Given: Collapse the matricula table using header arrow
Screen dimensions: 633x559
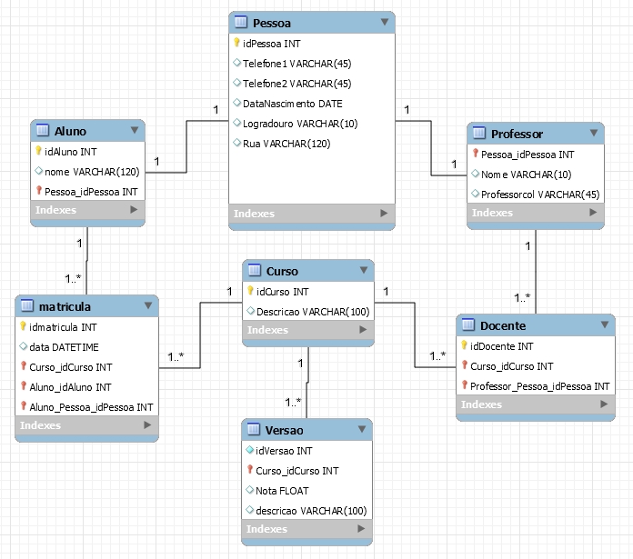Looking at the screenshot, I should coord(148,306).
